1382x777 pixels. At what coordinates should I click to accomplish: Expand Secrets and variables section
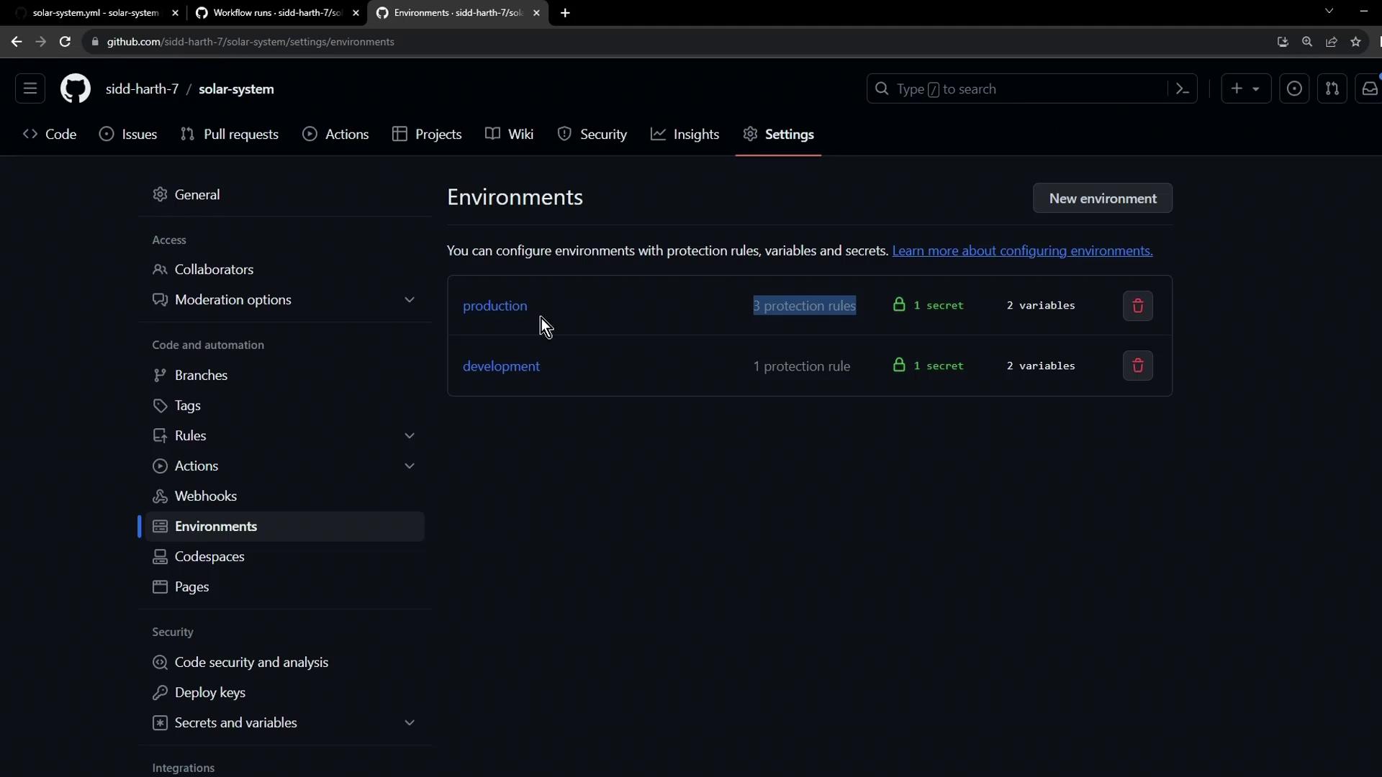pyautogui.click(x=409, y=723)
